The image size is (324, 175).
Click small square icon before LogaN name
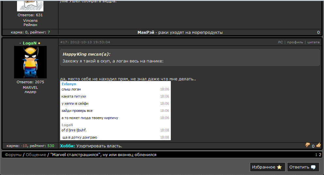(20, 43)
